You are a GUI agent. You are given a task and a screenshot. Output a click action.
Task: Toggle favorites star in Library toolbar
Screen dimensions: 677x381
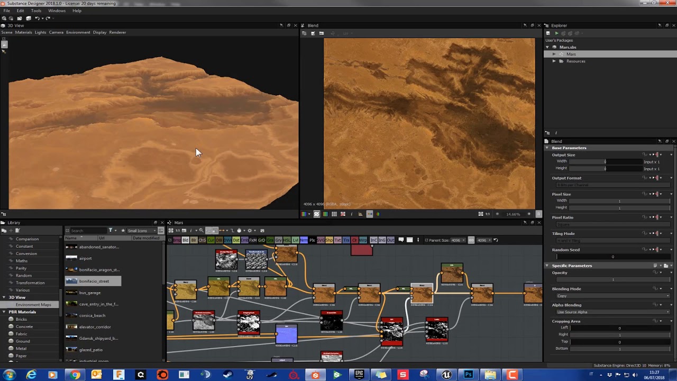tap(123, 231)
